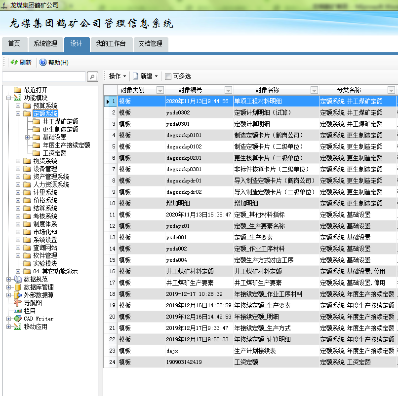Select the 栏目 icon in the sidebar
Image resolution: width=398 pixels, height=396 pixels.
click(17, 310)
